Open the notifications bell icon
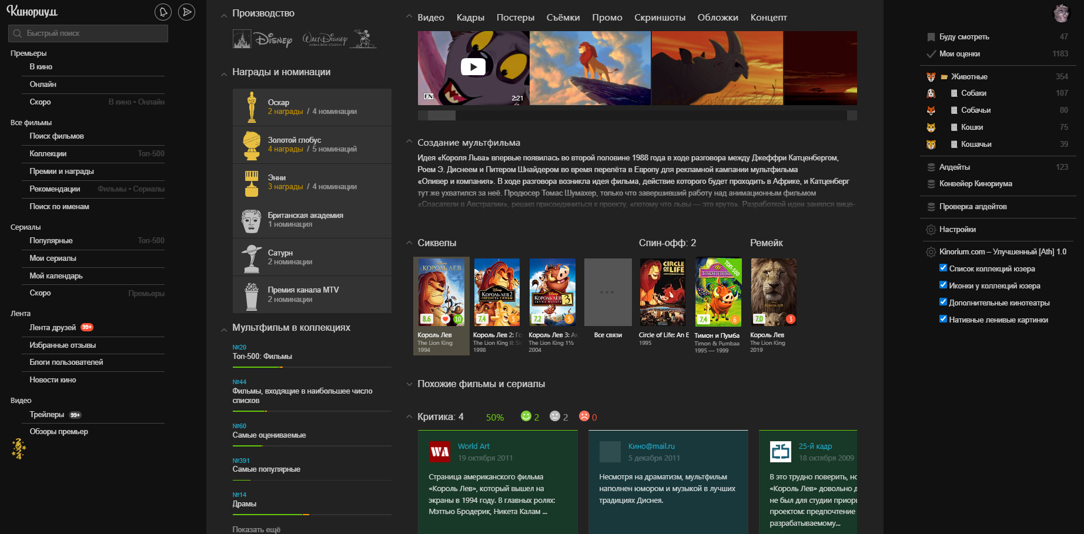The width and height of the screenshot is (1084, 534). pyautogui.click(x=163, y=12)
